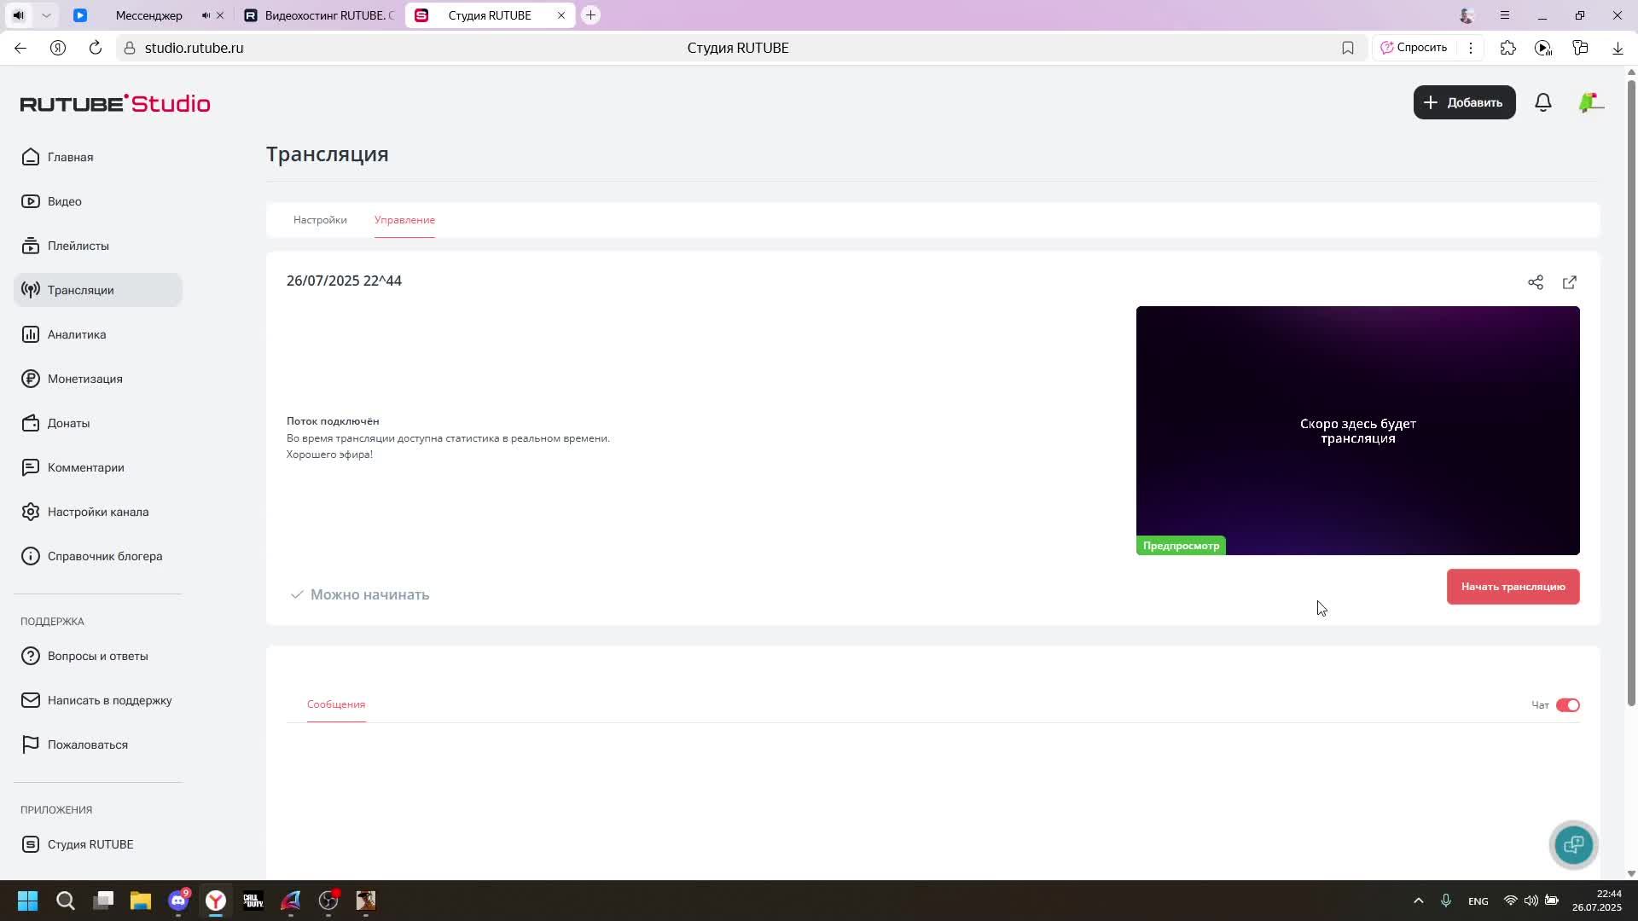
Task: Show hidden system tray icons
Action: pos(1418,901)
